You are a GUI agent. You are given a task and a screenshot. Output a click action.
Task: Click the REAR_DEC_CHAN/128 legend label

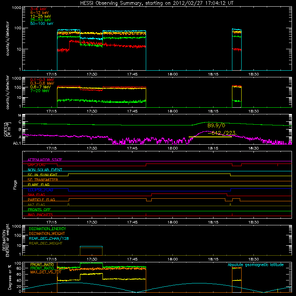(49, 239)
